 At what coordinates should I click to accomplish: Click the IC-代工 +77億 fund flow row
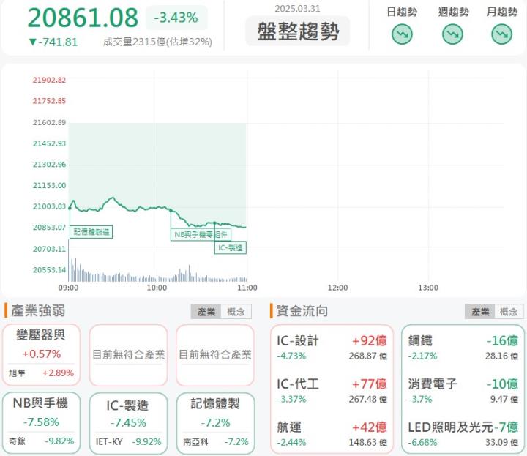(332, 391)
